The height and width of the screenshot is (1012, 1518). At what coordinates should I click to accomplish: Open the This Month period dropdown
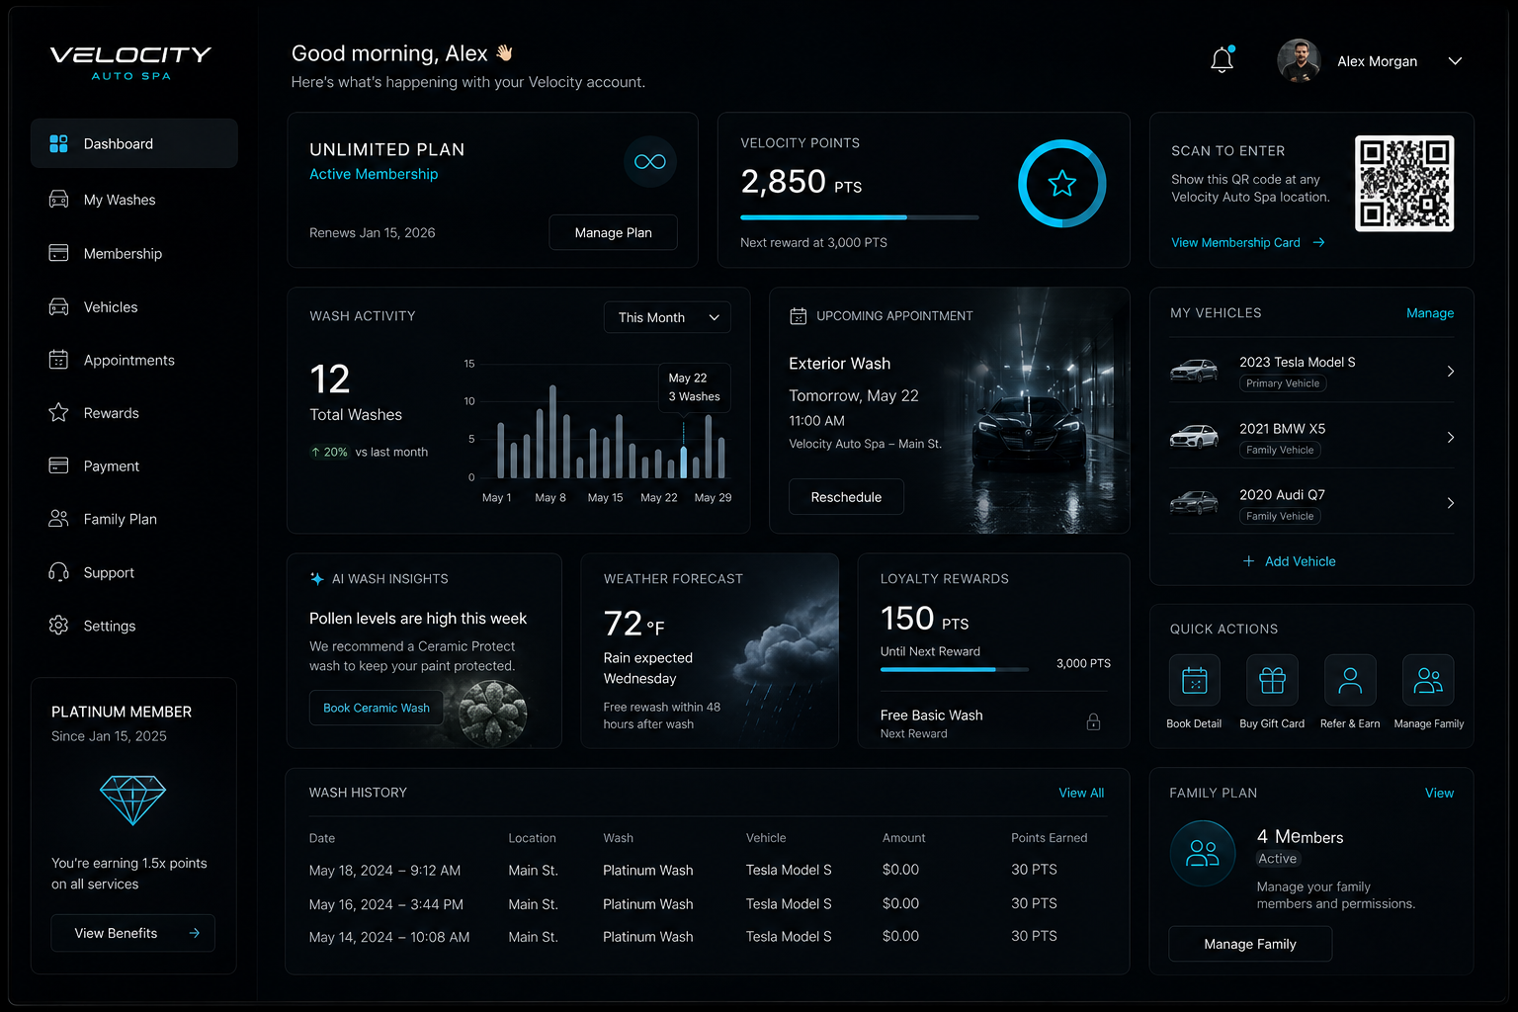coord(668,317)
